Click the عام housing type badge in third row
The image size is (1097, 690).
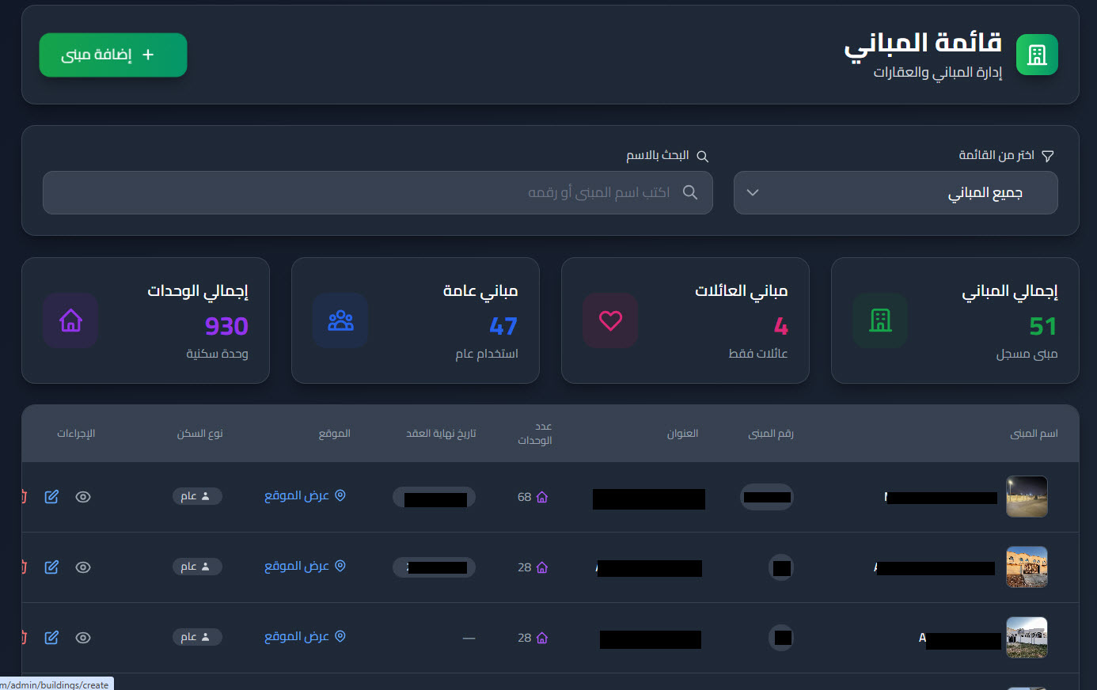pos(197,637)
